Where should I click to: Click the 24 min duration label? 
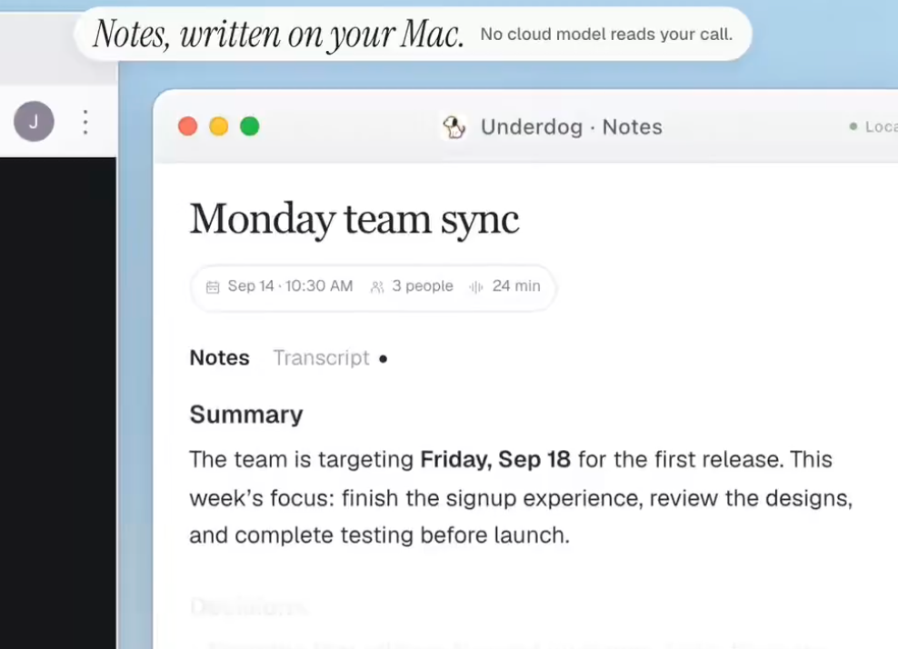click(516, 285)
